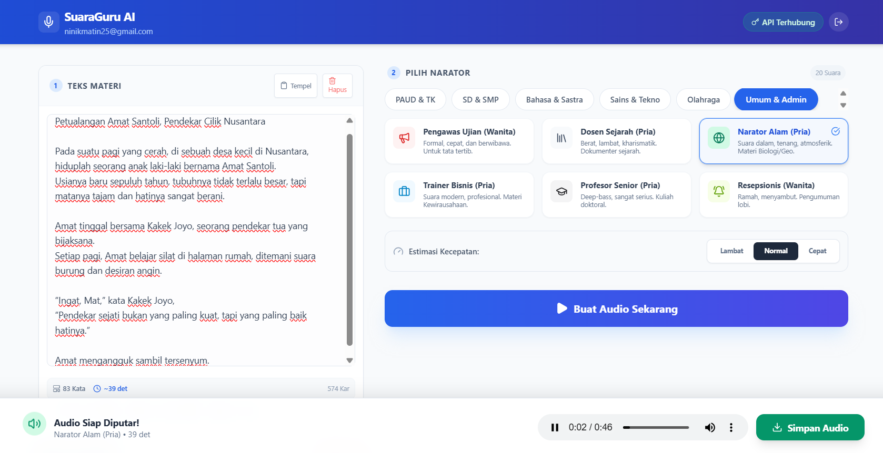Mute the audio player volume

pos(710,427)
